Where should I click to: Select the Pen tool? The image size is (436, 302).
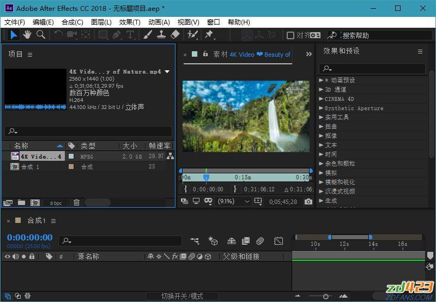117,35
